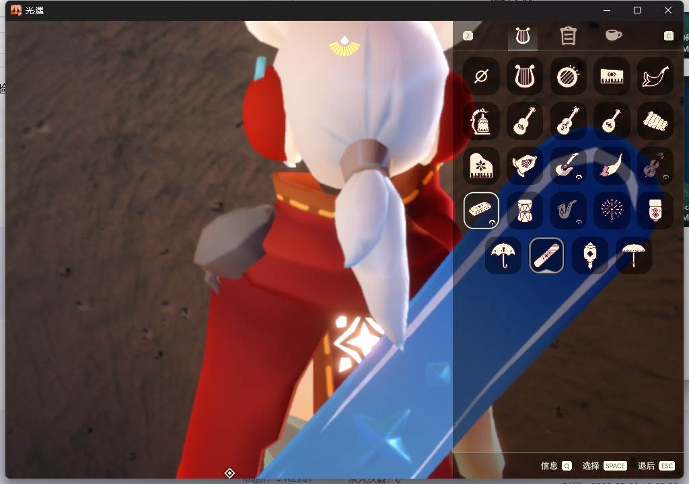The width and height of the screenshot is (689, 484).
Task: Equip the guitar with diamond emblem
Action: coord(525,121)
